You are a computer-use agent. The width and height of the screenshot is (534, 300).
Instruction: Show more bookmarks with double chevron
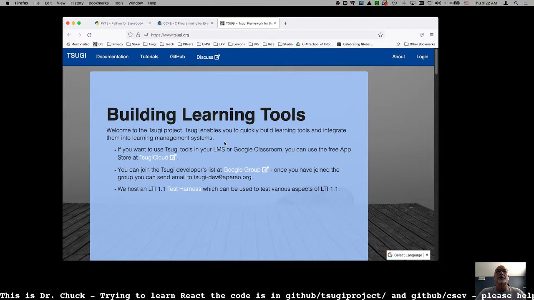[398, 44]
